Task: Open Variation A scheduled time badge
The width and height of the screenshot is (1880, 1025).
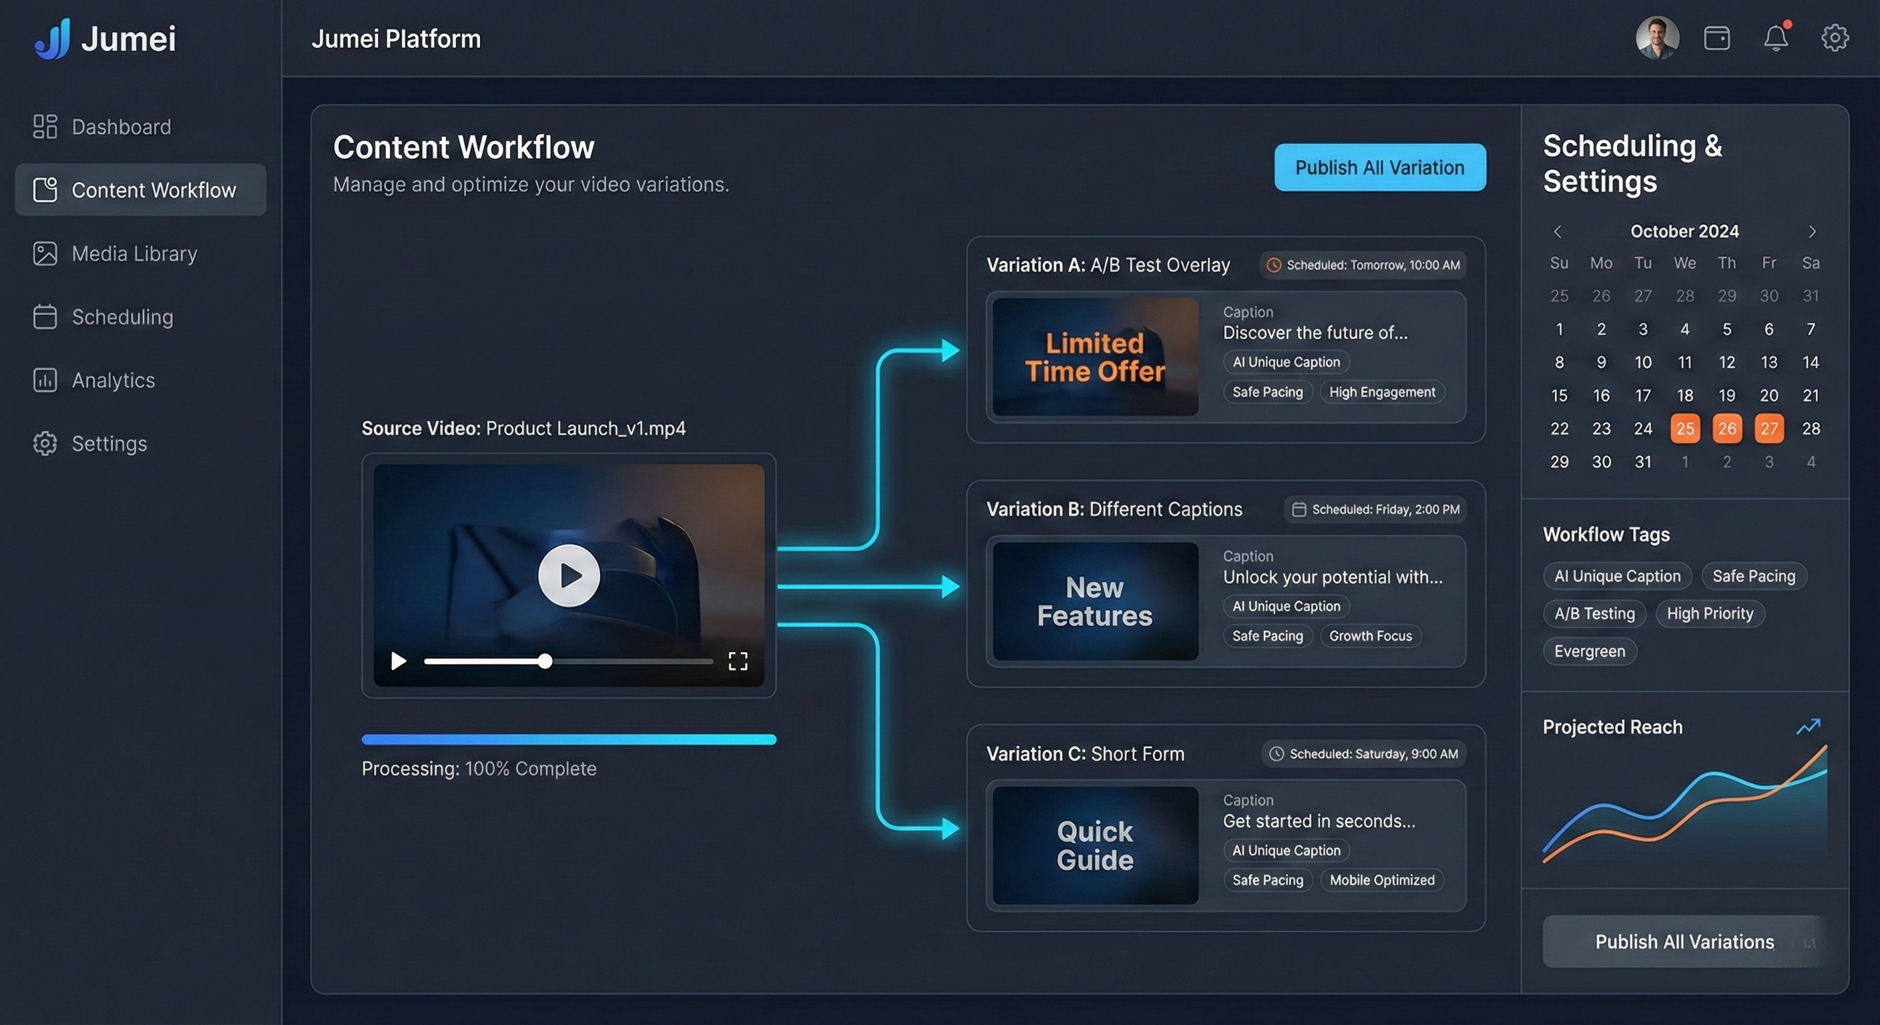Action: 1363,265
